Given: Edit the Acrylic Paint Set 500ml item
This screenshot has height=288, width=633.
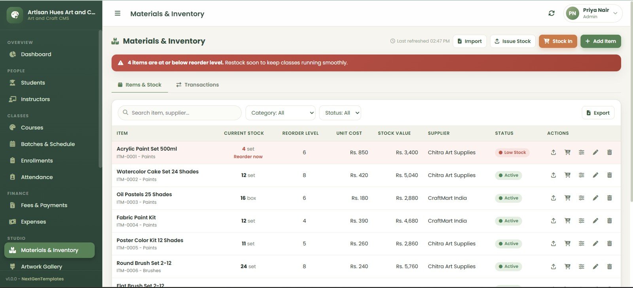Looking at the screenshot, I should [595, 152].
